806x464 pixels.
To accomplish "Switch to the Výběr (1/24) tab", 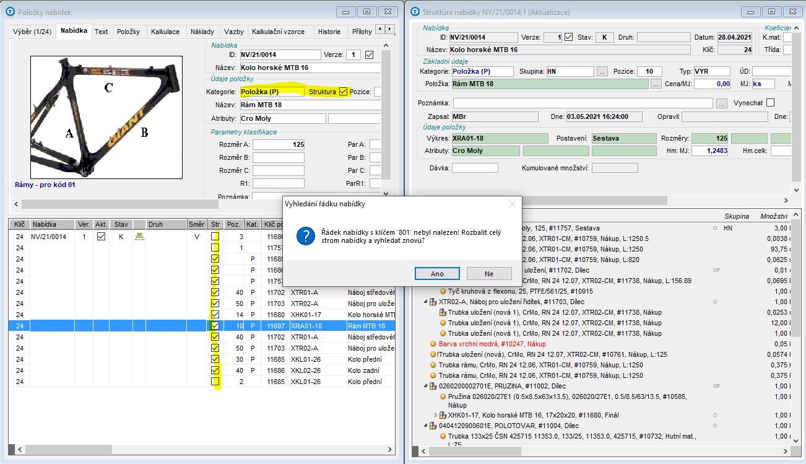I will coord(33,32).
